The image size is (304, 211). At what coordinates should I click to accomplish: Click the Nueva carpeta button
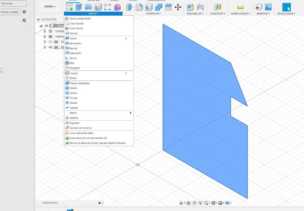(9, 12)
